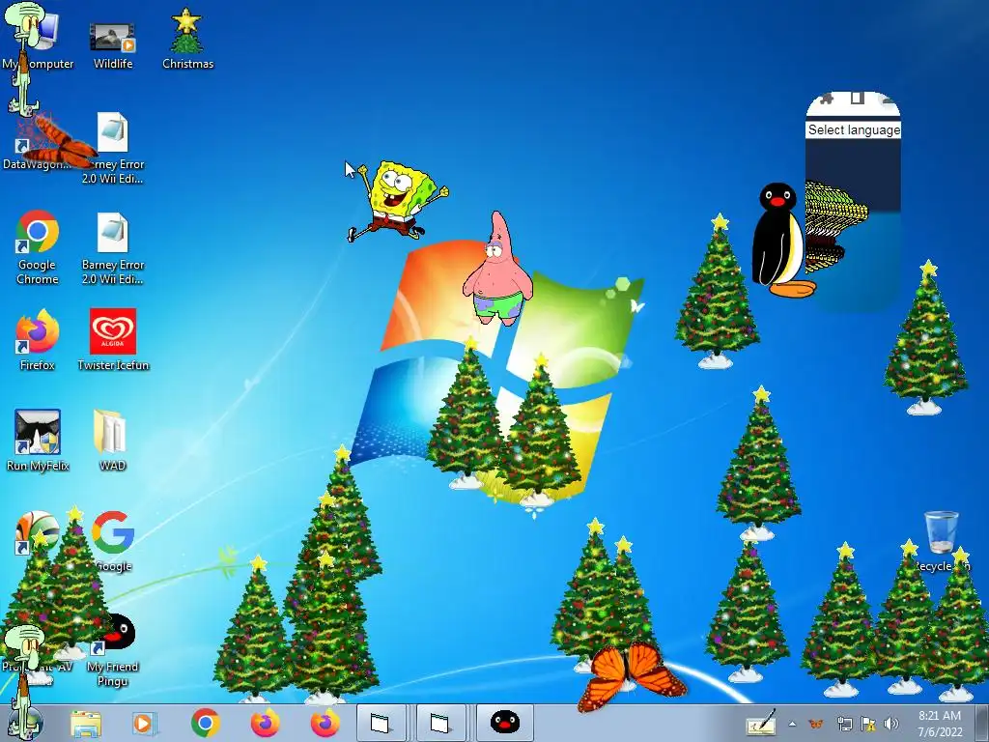Open the clock showing 8:21 AM
The width and height of the screenshot is (989, 742).
click(x=940, y=724)
